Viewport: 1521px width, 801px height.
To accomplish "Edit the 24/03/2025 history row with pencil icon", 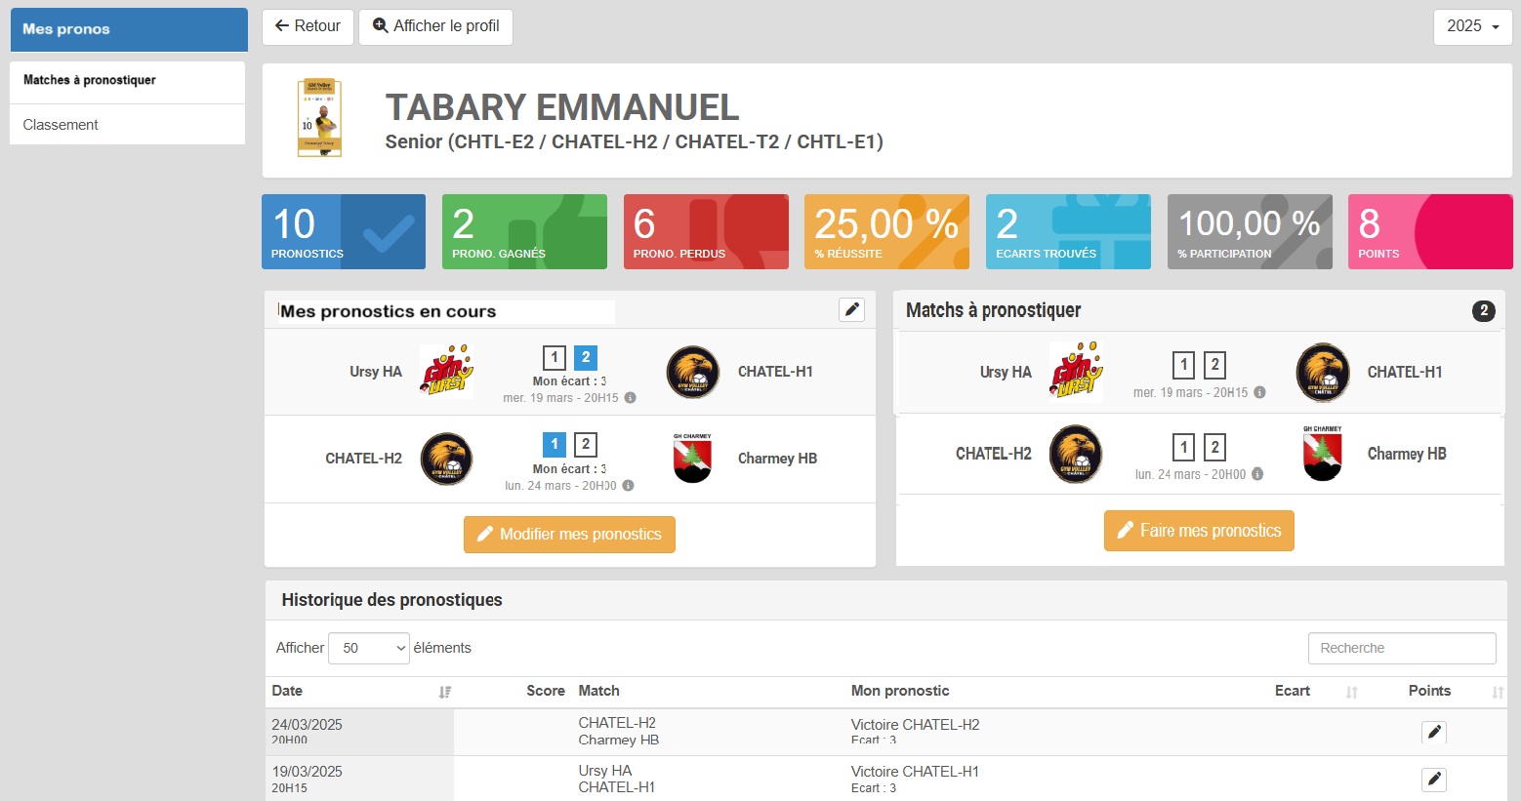I will click(x=1433, y=732).
